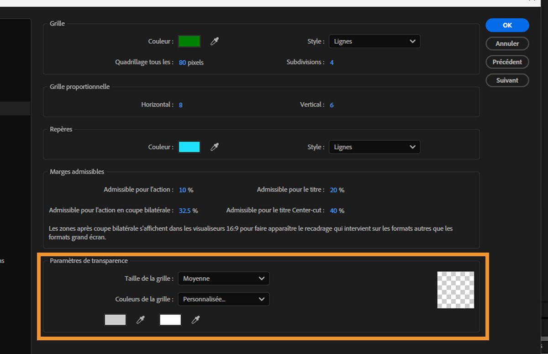548x354 pixels.
Task: Edit the Subdivisions value 4
Action: [x=332, y=63]
